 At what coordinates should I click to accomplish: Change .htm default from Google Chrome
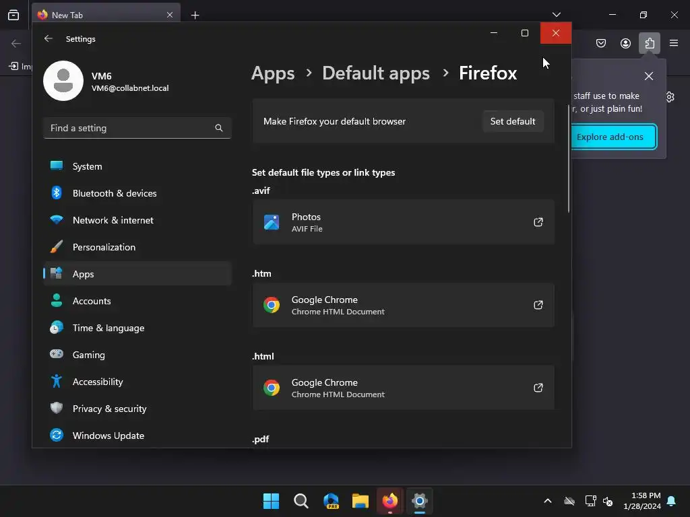403,305
